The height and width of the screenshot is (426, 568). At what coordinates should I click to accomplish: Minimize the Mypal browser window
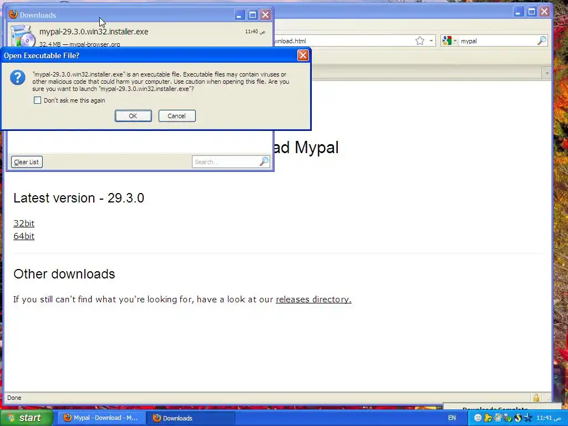(518, 12)
